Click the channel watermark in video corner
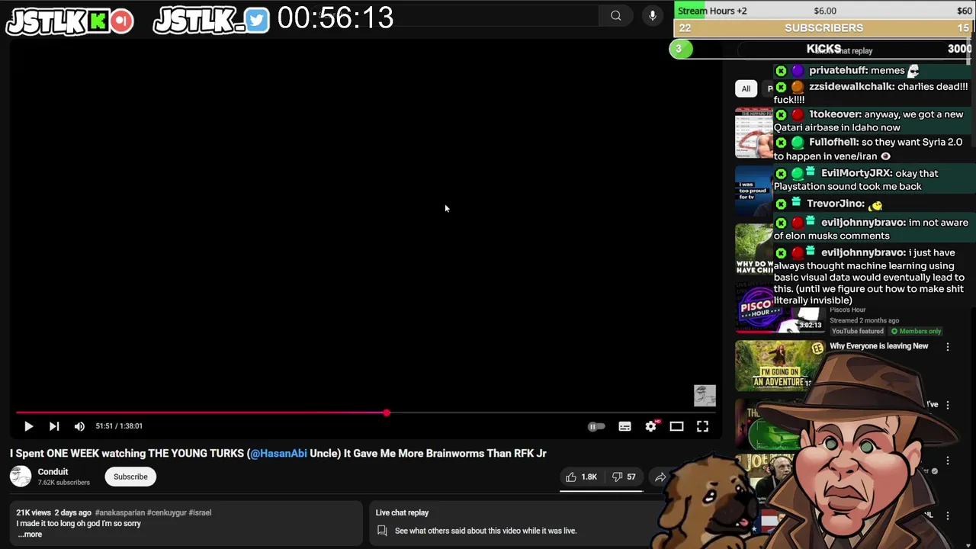 705,396
